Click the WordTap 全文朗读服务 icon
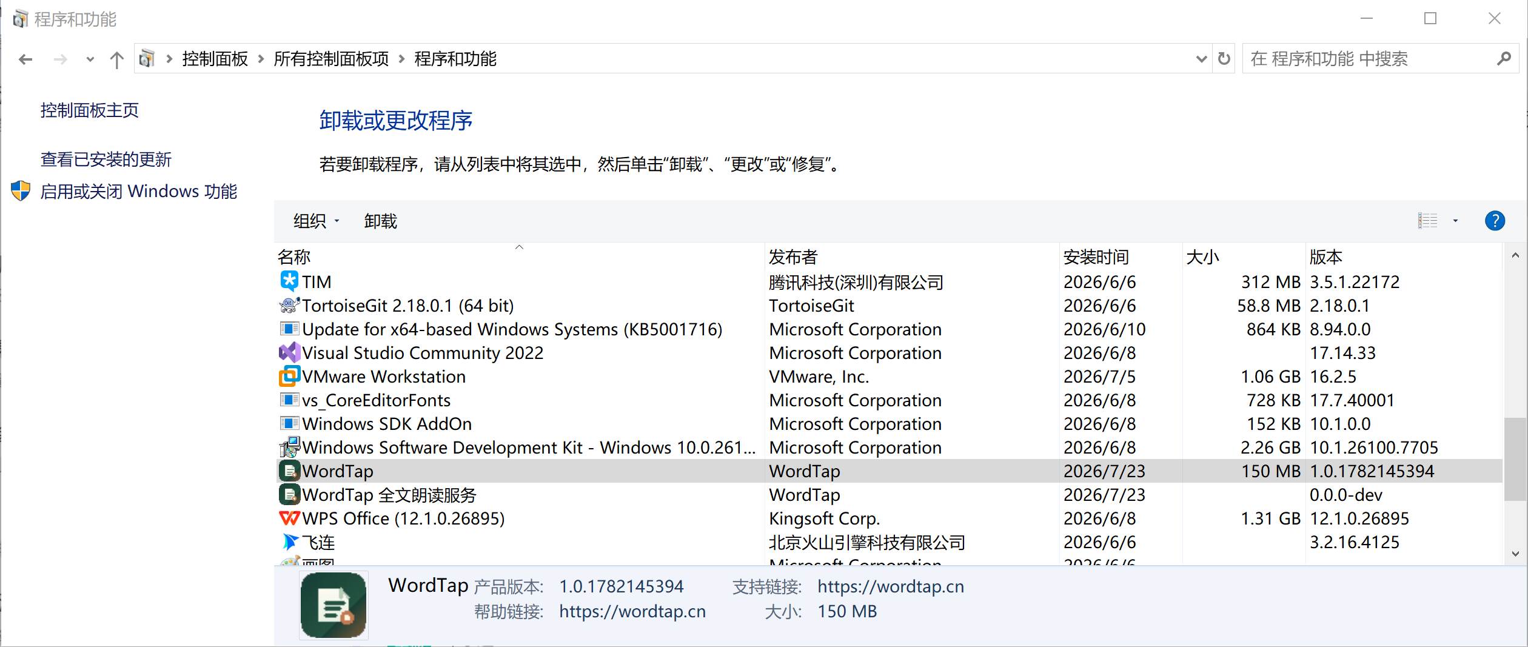This screenshot has width=1528, height=647. (289, 494)
